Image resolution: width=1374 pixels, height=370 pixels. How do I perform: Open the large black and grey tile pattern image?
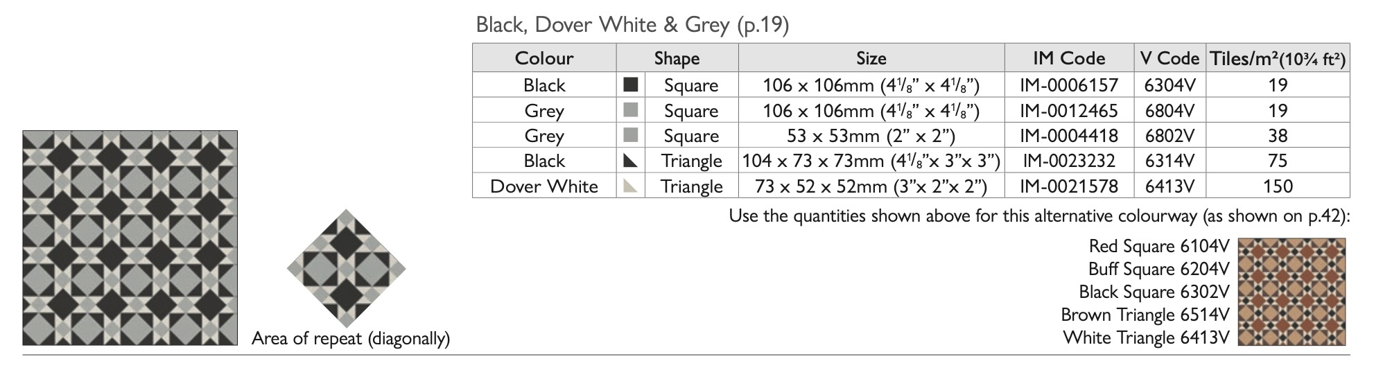[130, 238]
